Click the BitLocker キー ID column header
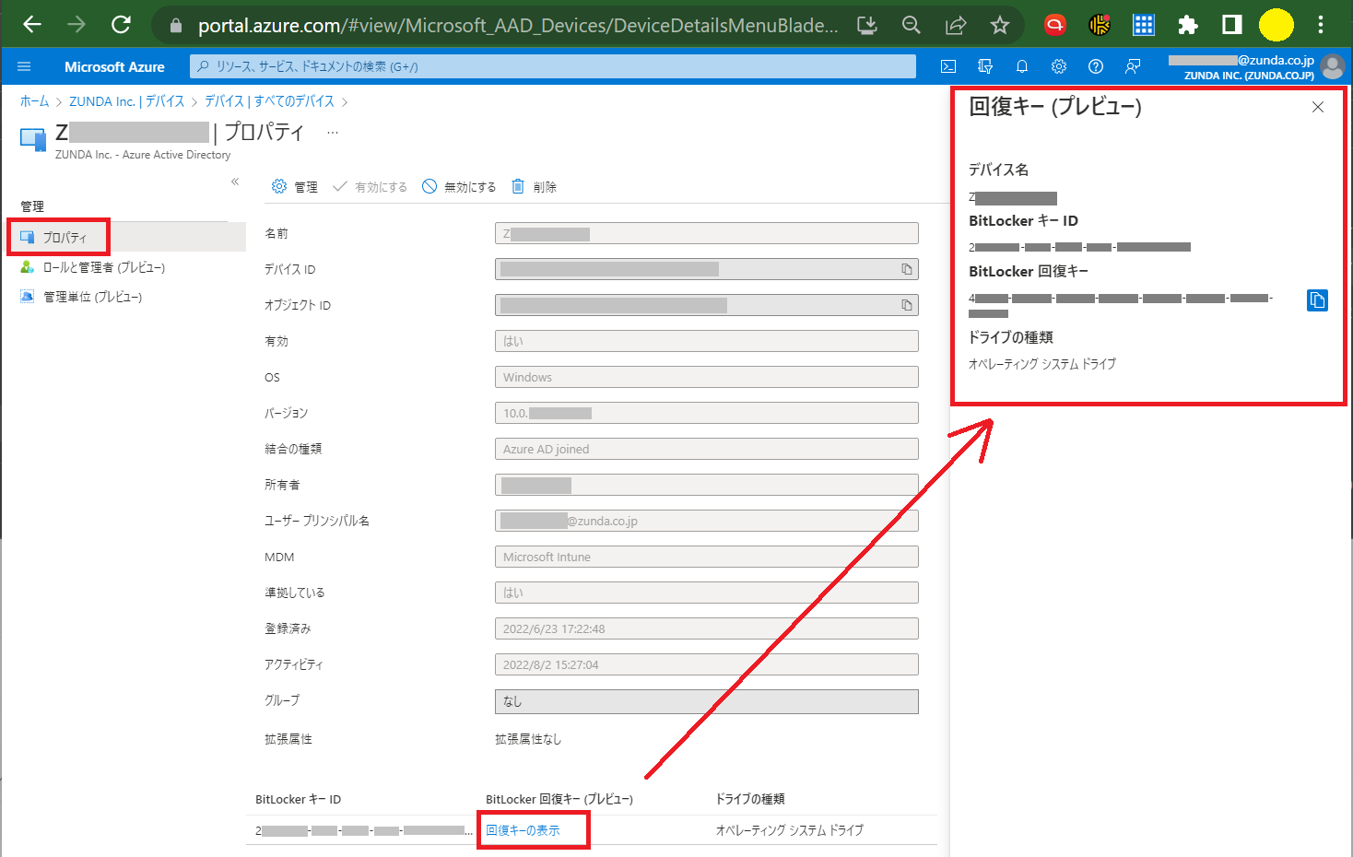The width and height of the screenshot is (1353, 857). point(299,799)
